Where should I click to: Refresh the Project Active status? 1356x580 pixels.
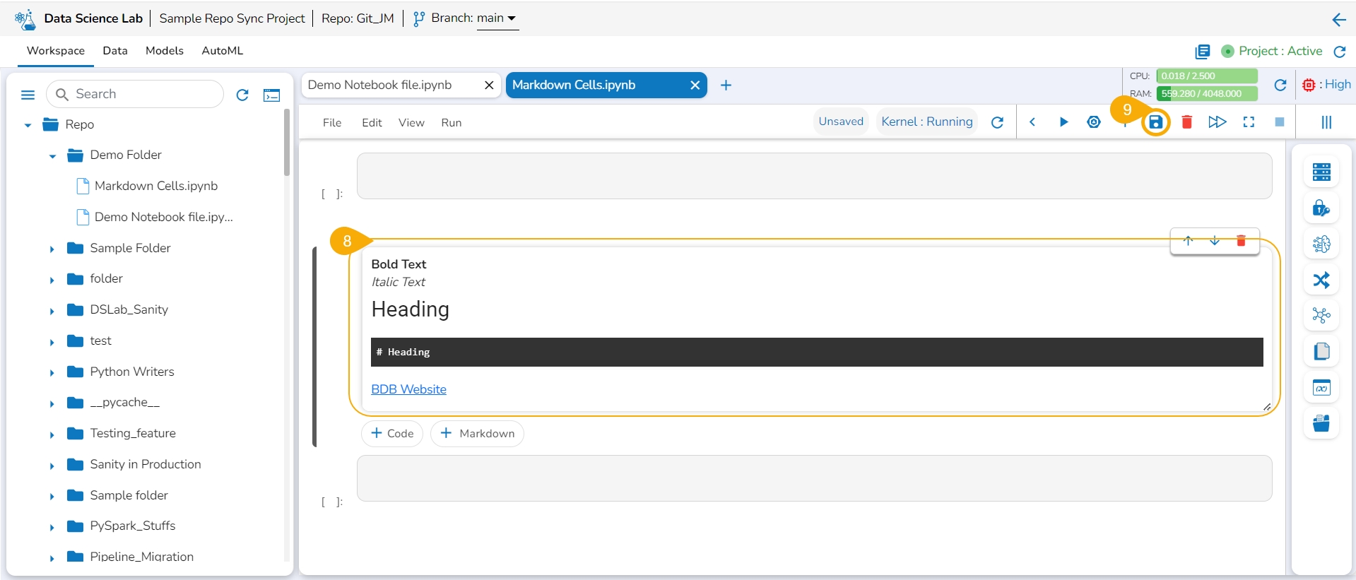[1340, 52]
